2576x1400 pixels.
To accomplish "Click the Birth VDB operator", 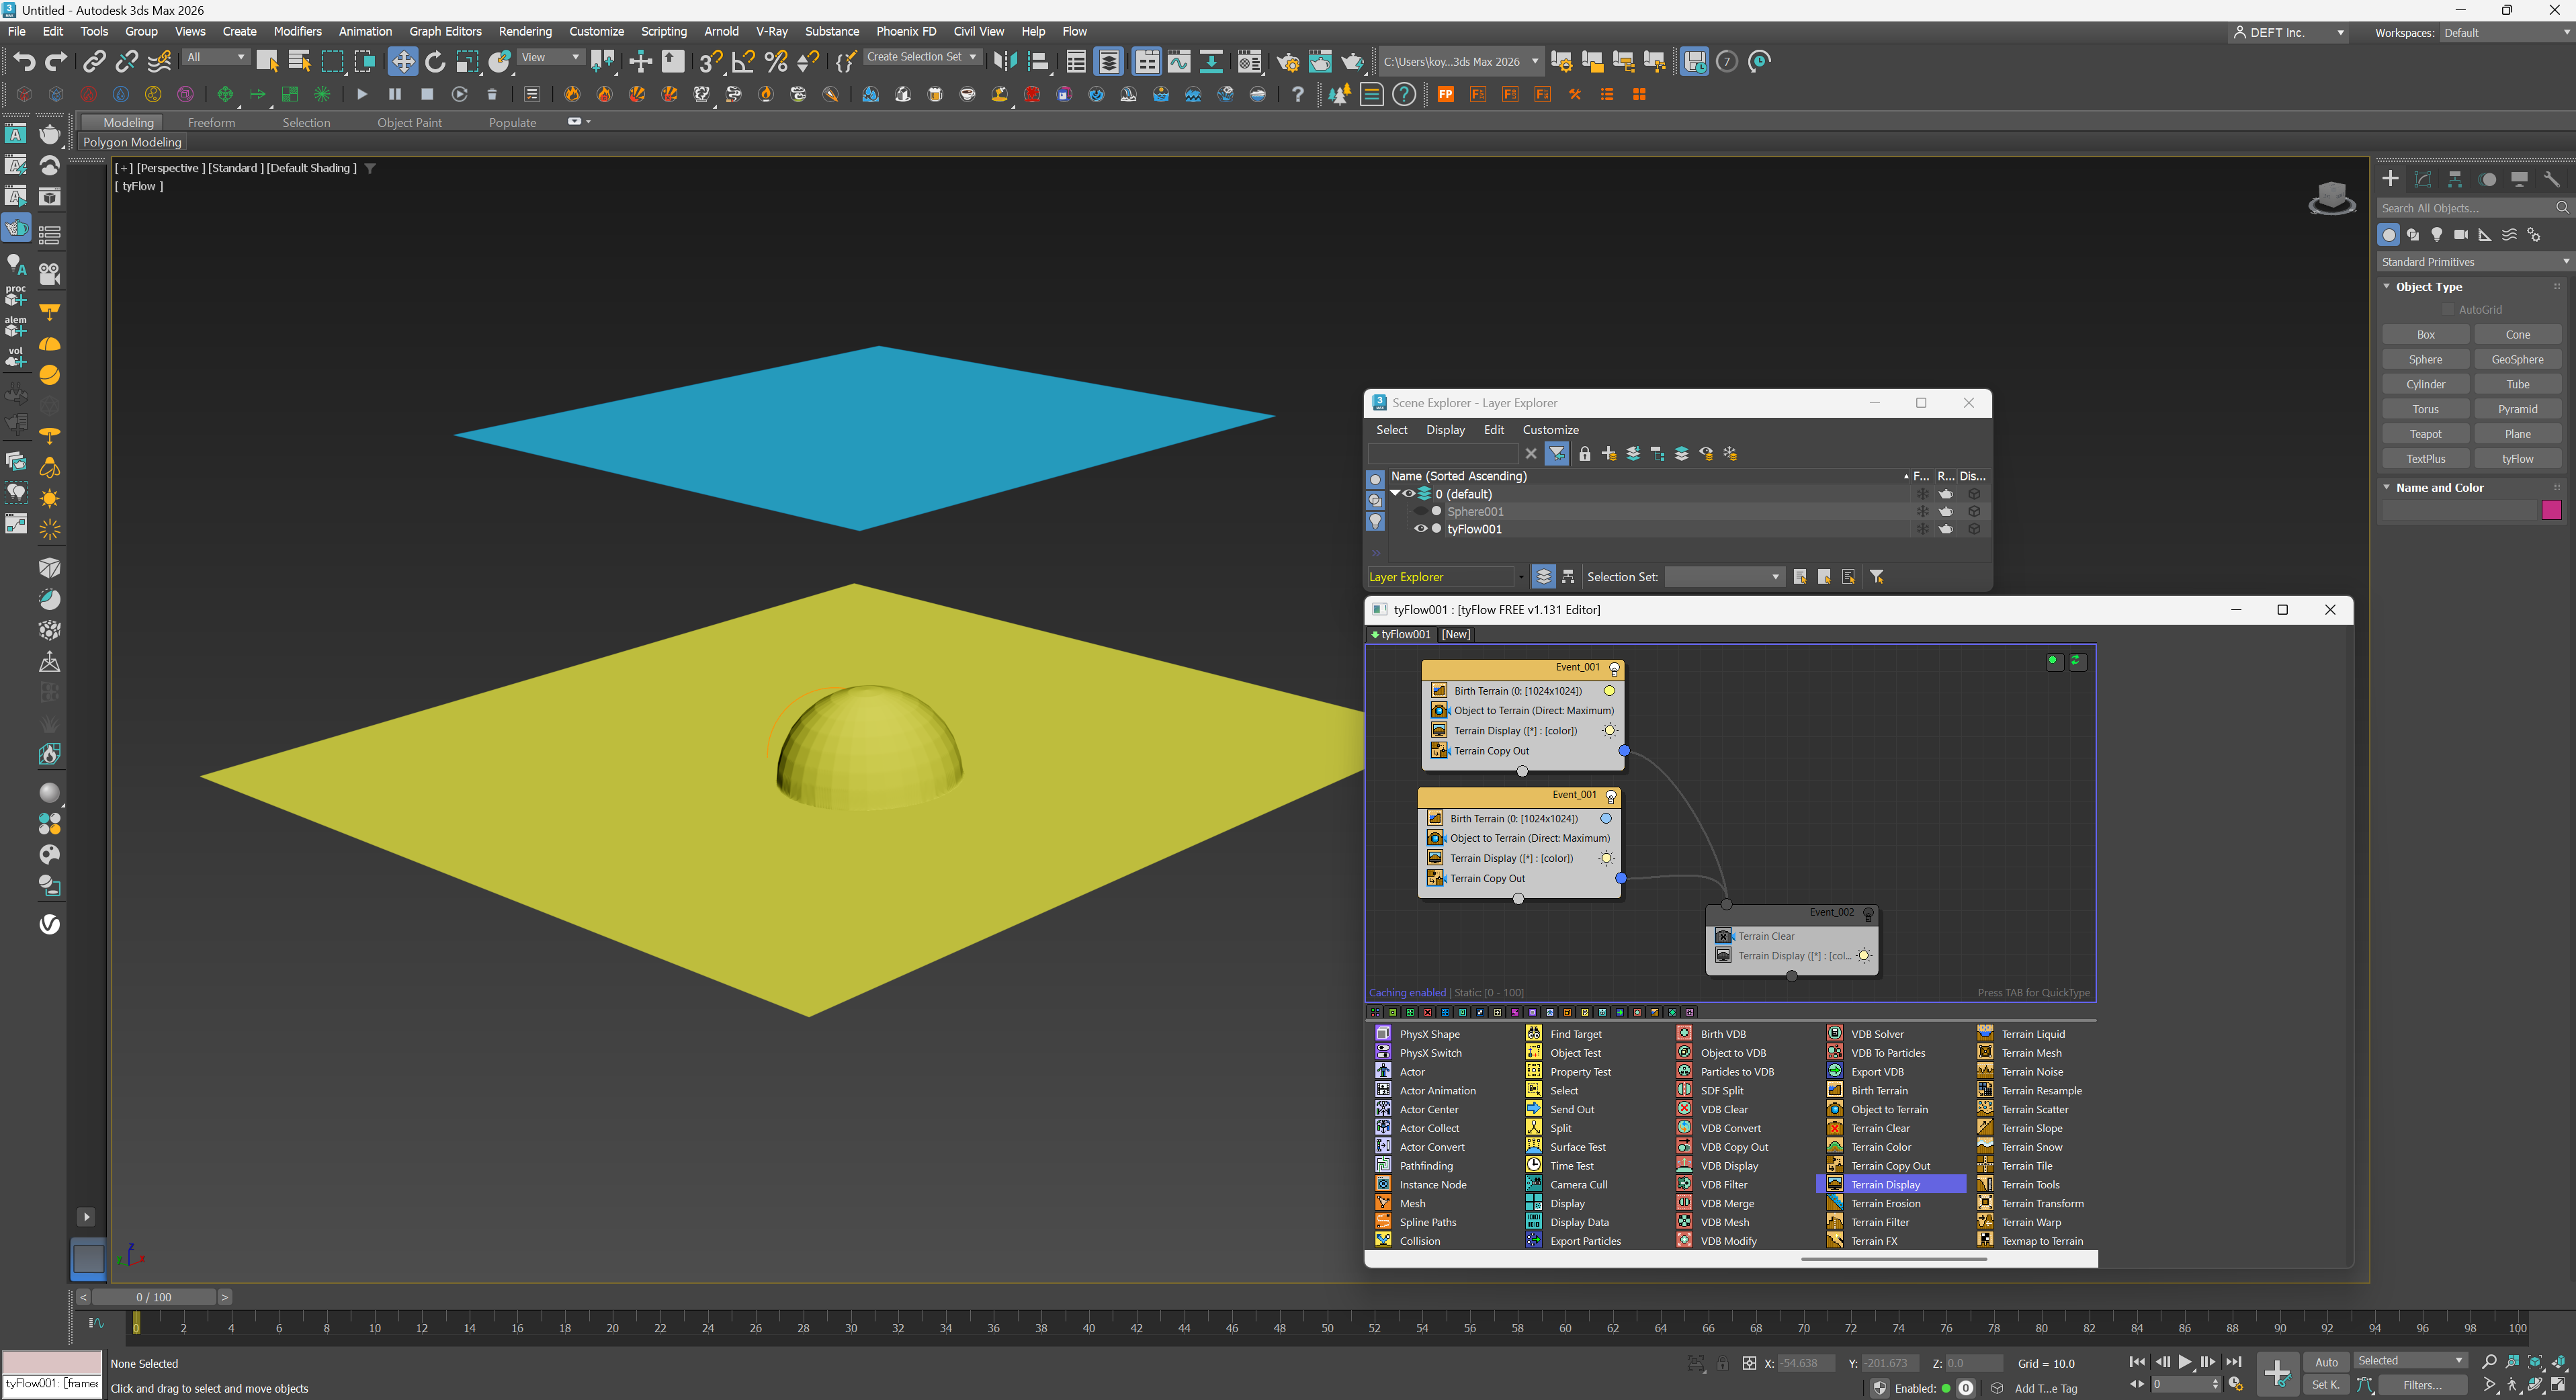I will click(x=1722, y=1034).
